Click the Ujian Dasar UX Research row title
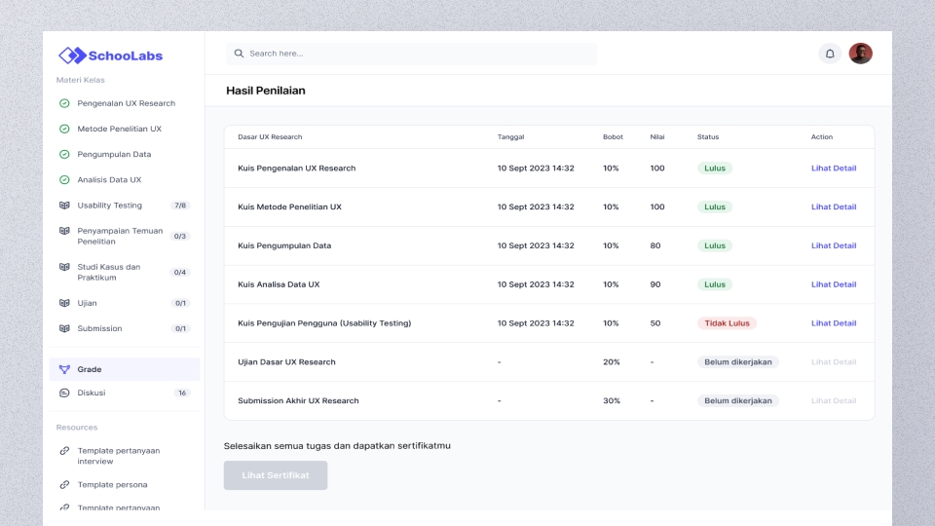 click(x=286, y=362)
